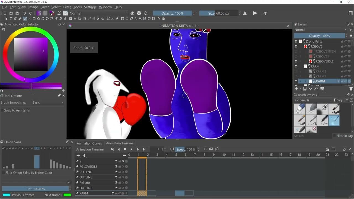The width and height of the screenshot is (354, 199).
Task: Save the document with the floppy icon
Action: point(17,13)
